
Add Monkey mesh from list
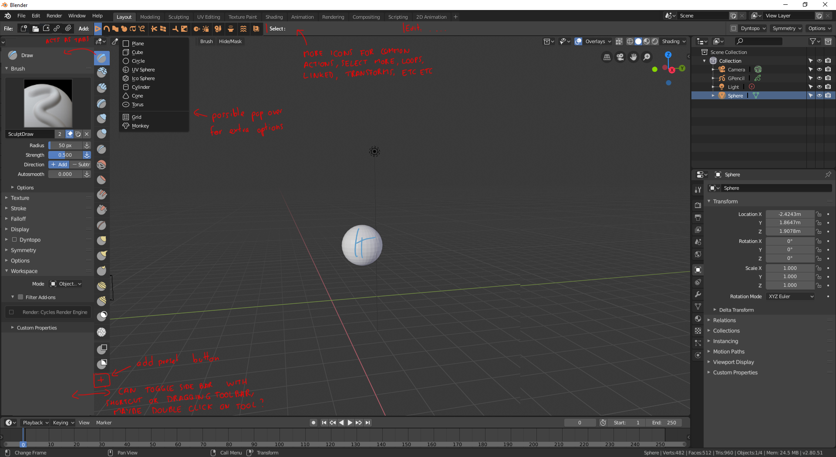[x=140, y=126]
